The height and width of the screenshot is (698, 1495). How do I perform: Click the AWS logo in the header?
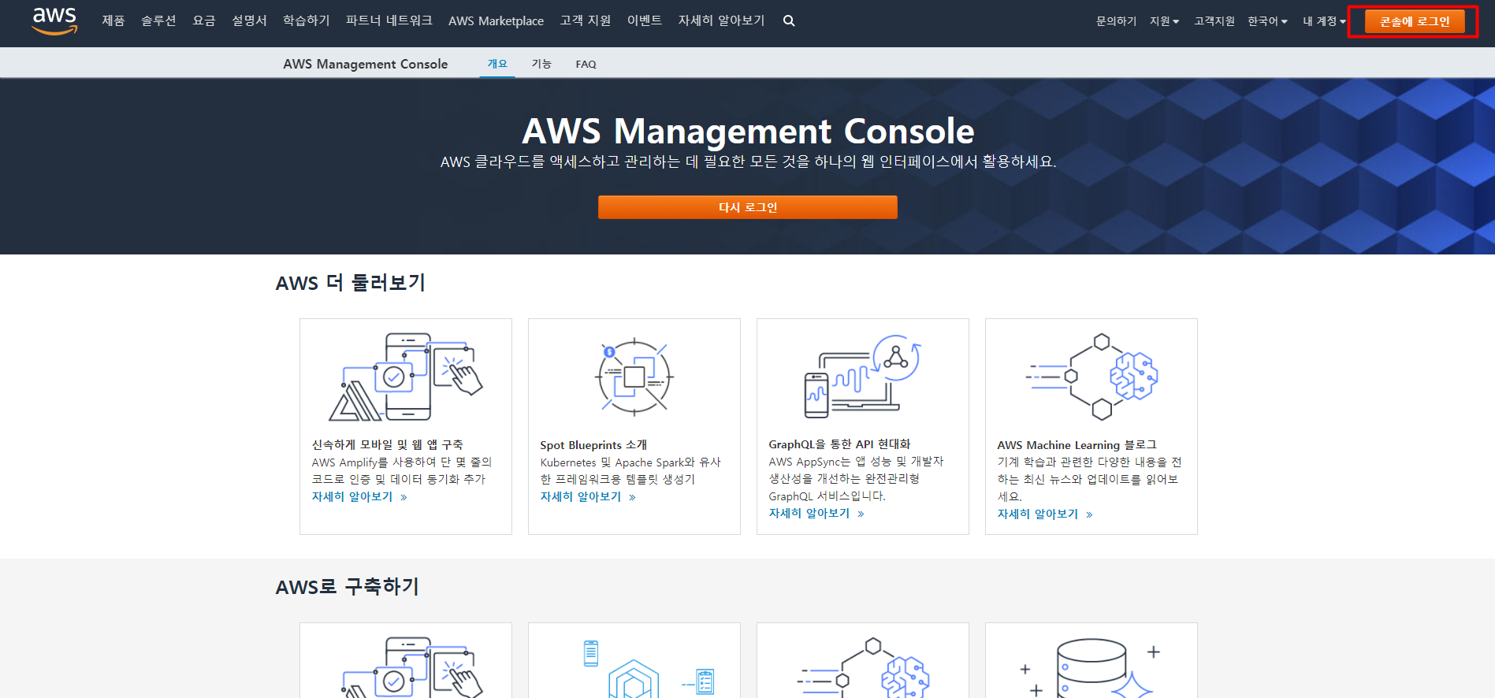(x=54, y=21)
